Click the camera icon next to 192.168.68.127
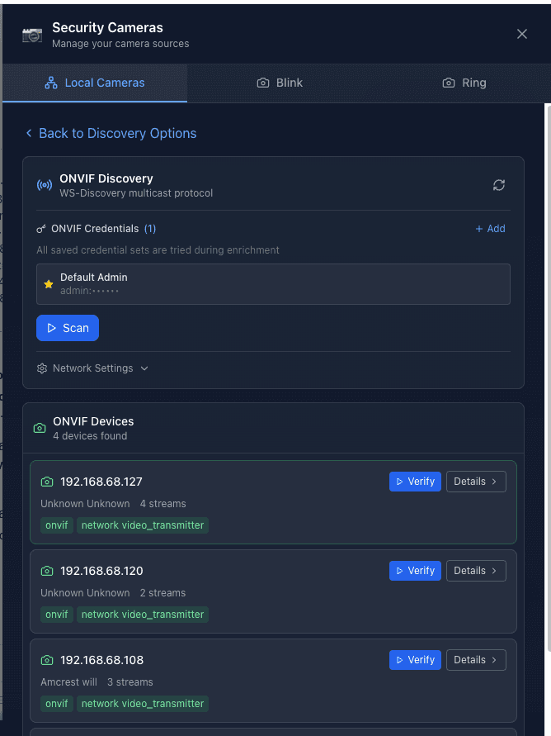Viewport: 551px width, 736px height. pos(47,482)
